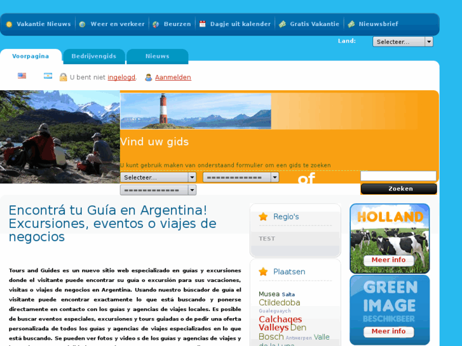Open Vakantie Nieuws in the top menu
The width and height of the screenshot is (462, 346).
44,24
